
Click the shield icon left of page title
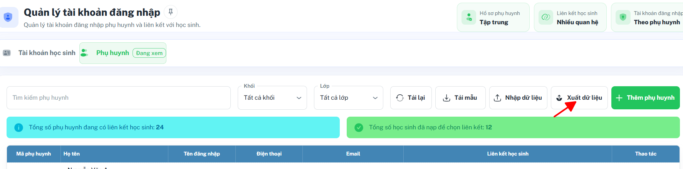(x=8, y=17)
